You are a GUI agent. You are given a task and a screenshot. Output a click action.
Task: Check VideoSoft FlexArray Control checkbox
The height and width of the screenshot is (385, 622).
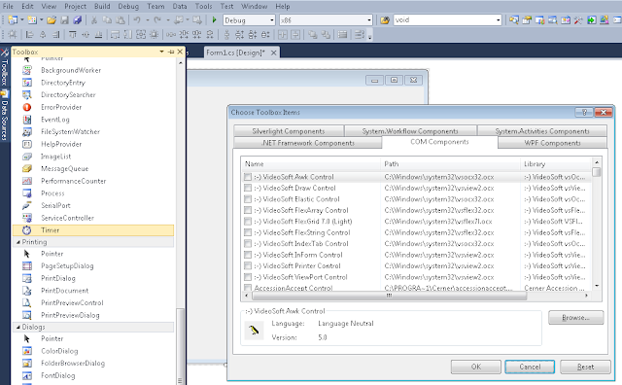pos(248,210)
